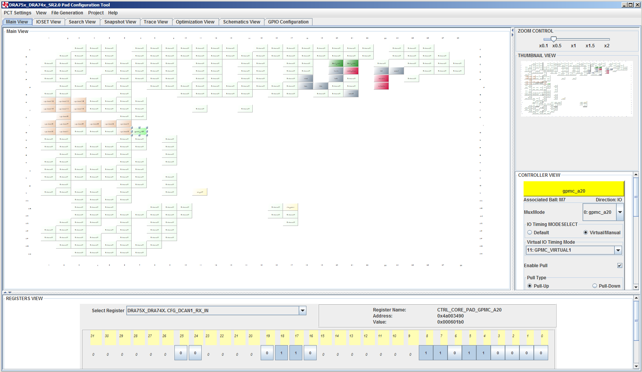Open the IOSET View tab
Image resolution: width=642 pixels, height=372 pixels.
(x=48, y=22)
